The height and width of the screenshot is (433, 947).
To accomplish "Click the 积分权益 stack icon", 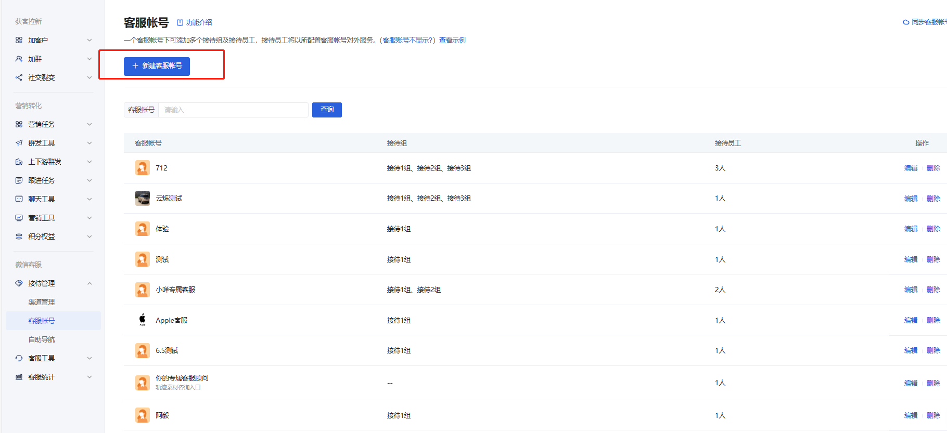I will (19, 237).
